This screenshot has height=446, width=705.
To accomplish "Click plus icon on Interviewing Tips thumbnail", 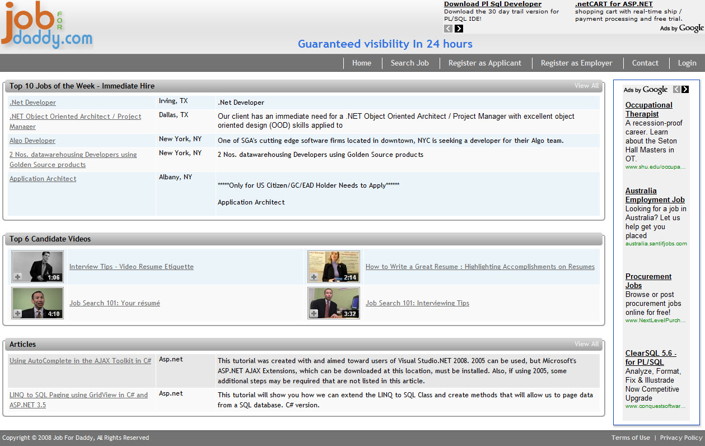I will [x=314, y=313].
